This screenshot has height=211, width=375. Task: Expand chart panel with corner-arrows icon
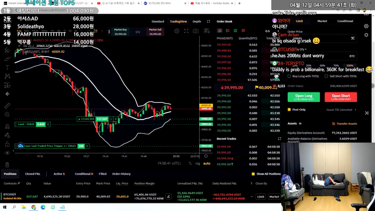[x=209, y=21]
